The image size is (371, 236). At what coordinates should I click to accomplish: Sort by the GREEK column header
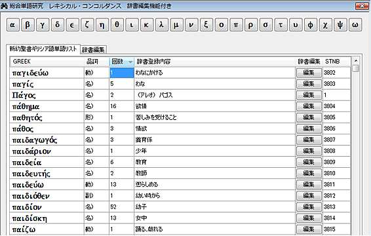pos(47,62)
